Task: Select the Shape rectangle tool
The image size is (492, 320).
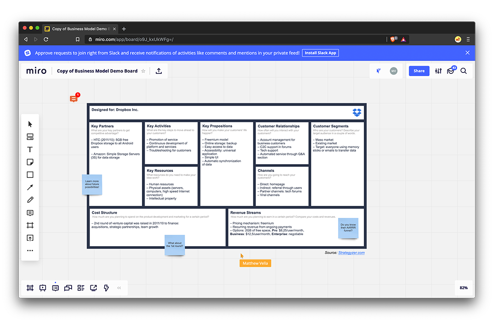Action: [30, 175]
